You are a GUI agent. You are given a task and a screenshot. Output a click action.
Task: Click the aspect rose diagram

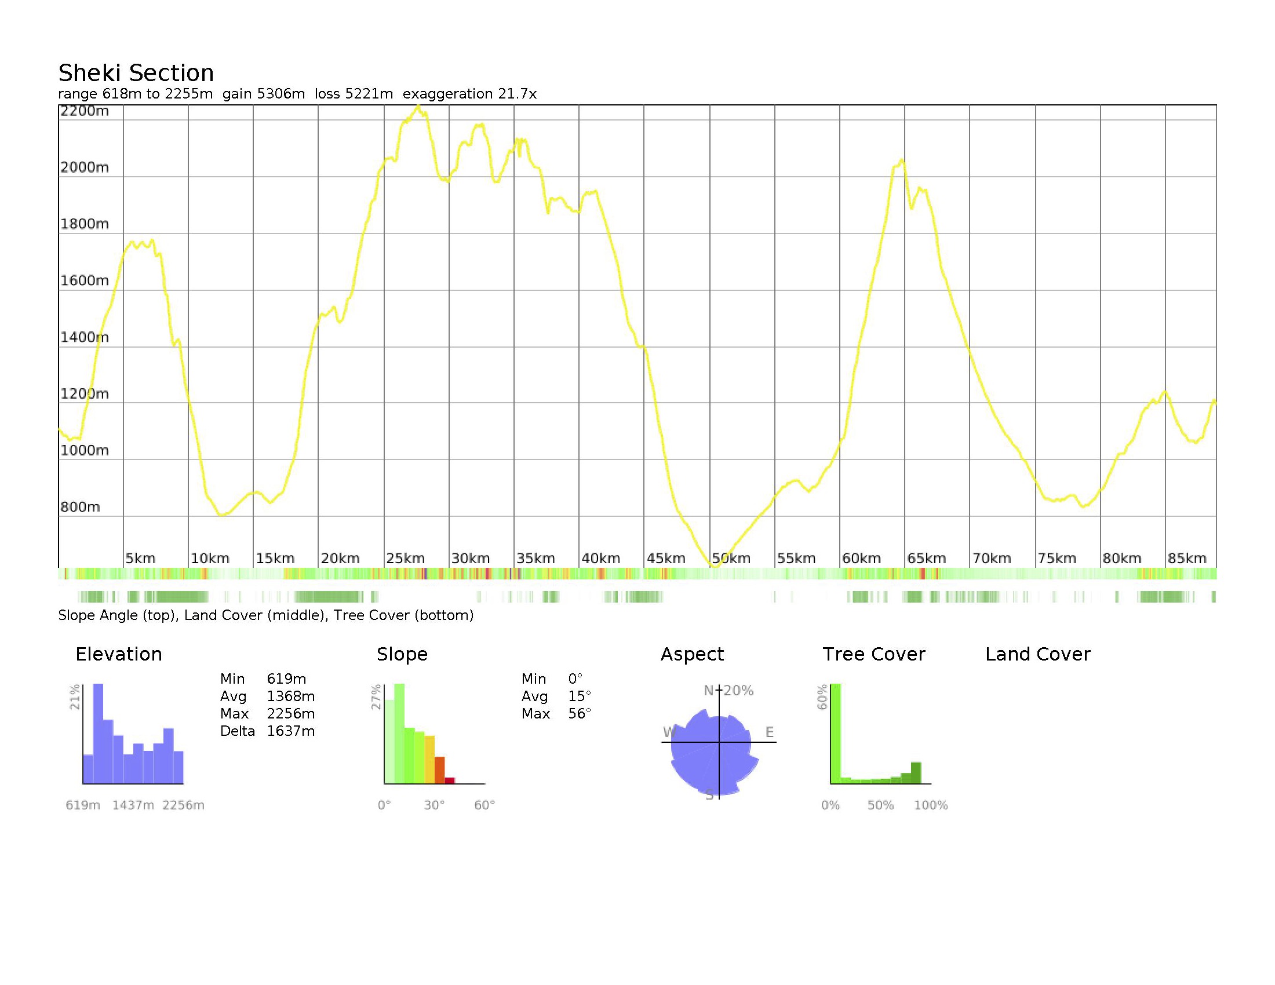(x=719, y=742)
